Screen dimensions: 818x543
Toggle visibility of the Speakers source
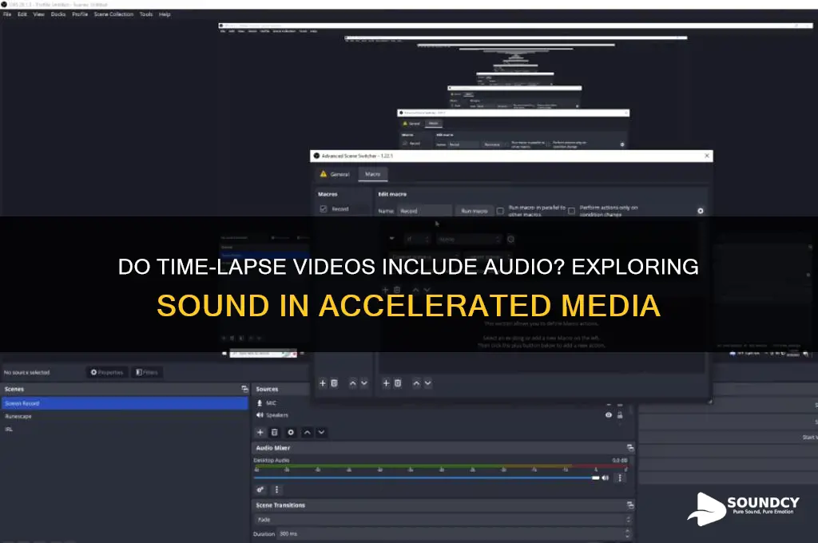[609, 415]
